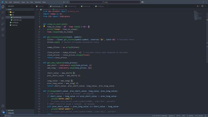The width and height of the screenshot is (208, 117).
Task: Open the File menu
Action: click(6, 2)
